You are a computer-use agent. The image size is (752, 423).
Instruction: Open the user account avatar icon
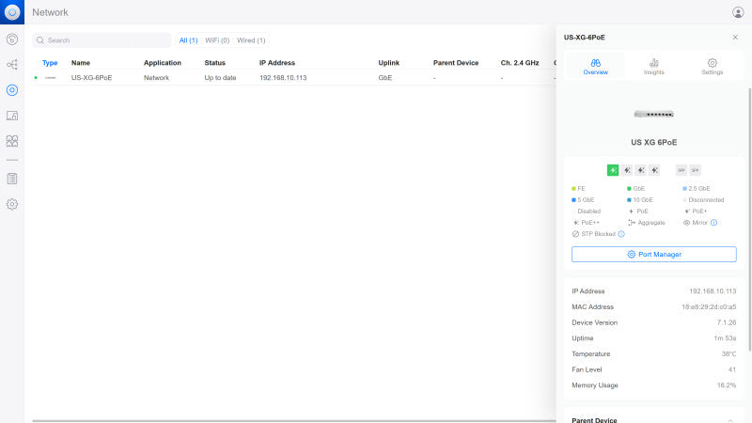coord(738,12)
